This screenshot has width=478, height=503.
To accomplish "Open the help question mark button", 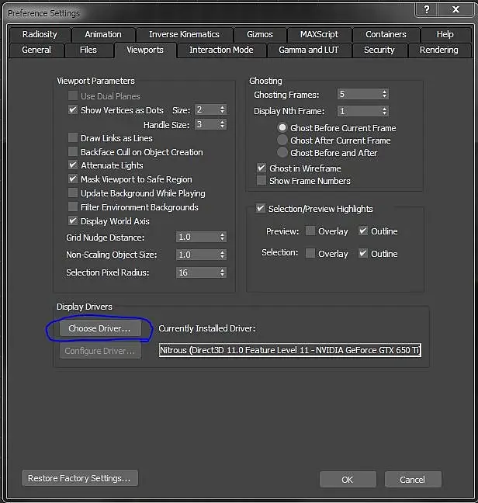I will click(426, 9).
